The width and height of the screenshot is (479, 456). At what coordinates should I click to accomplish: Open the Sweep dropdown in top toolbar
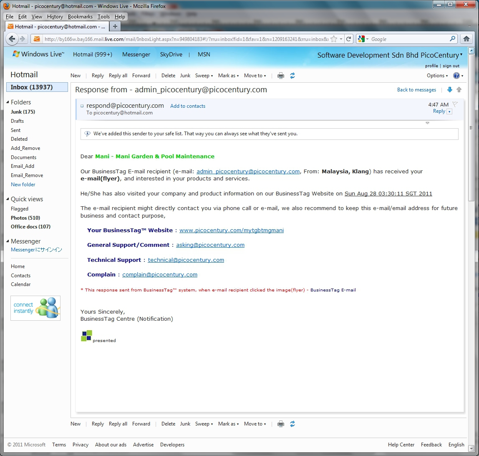click(204, 76)
